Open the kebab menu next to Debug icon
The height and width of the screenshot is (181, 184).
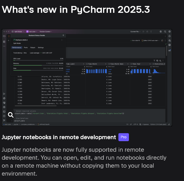coord(151,32)
